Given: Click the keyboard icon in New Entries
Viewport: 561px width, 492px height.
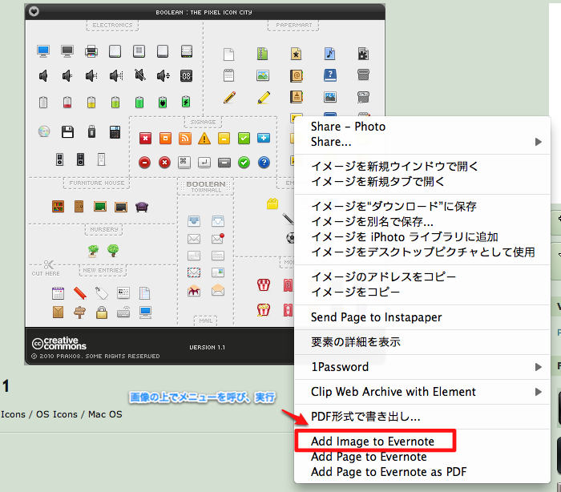Looking at the screenshot, I should coord(123,313).
